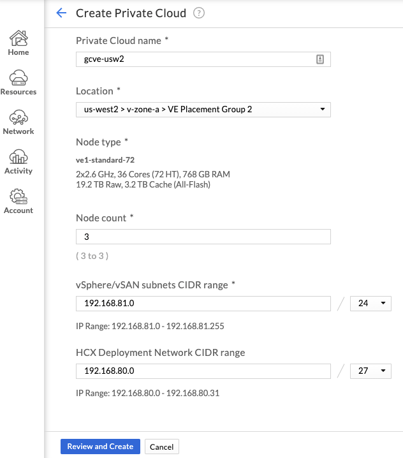The image size is (403, 458).
Task: Click the back arrow icon
Action: pyautogui.click(x=61, y=13)
